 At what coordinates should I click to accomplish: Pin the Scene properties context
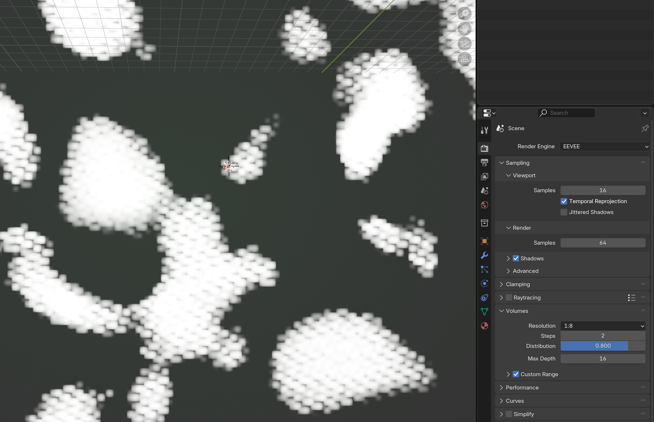(x=644, y=129)
